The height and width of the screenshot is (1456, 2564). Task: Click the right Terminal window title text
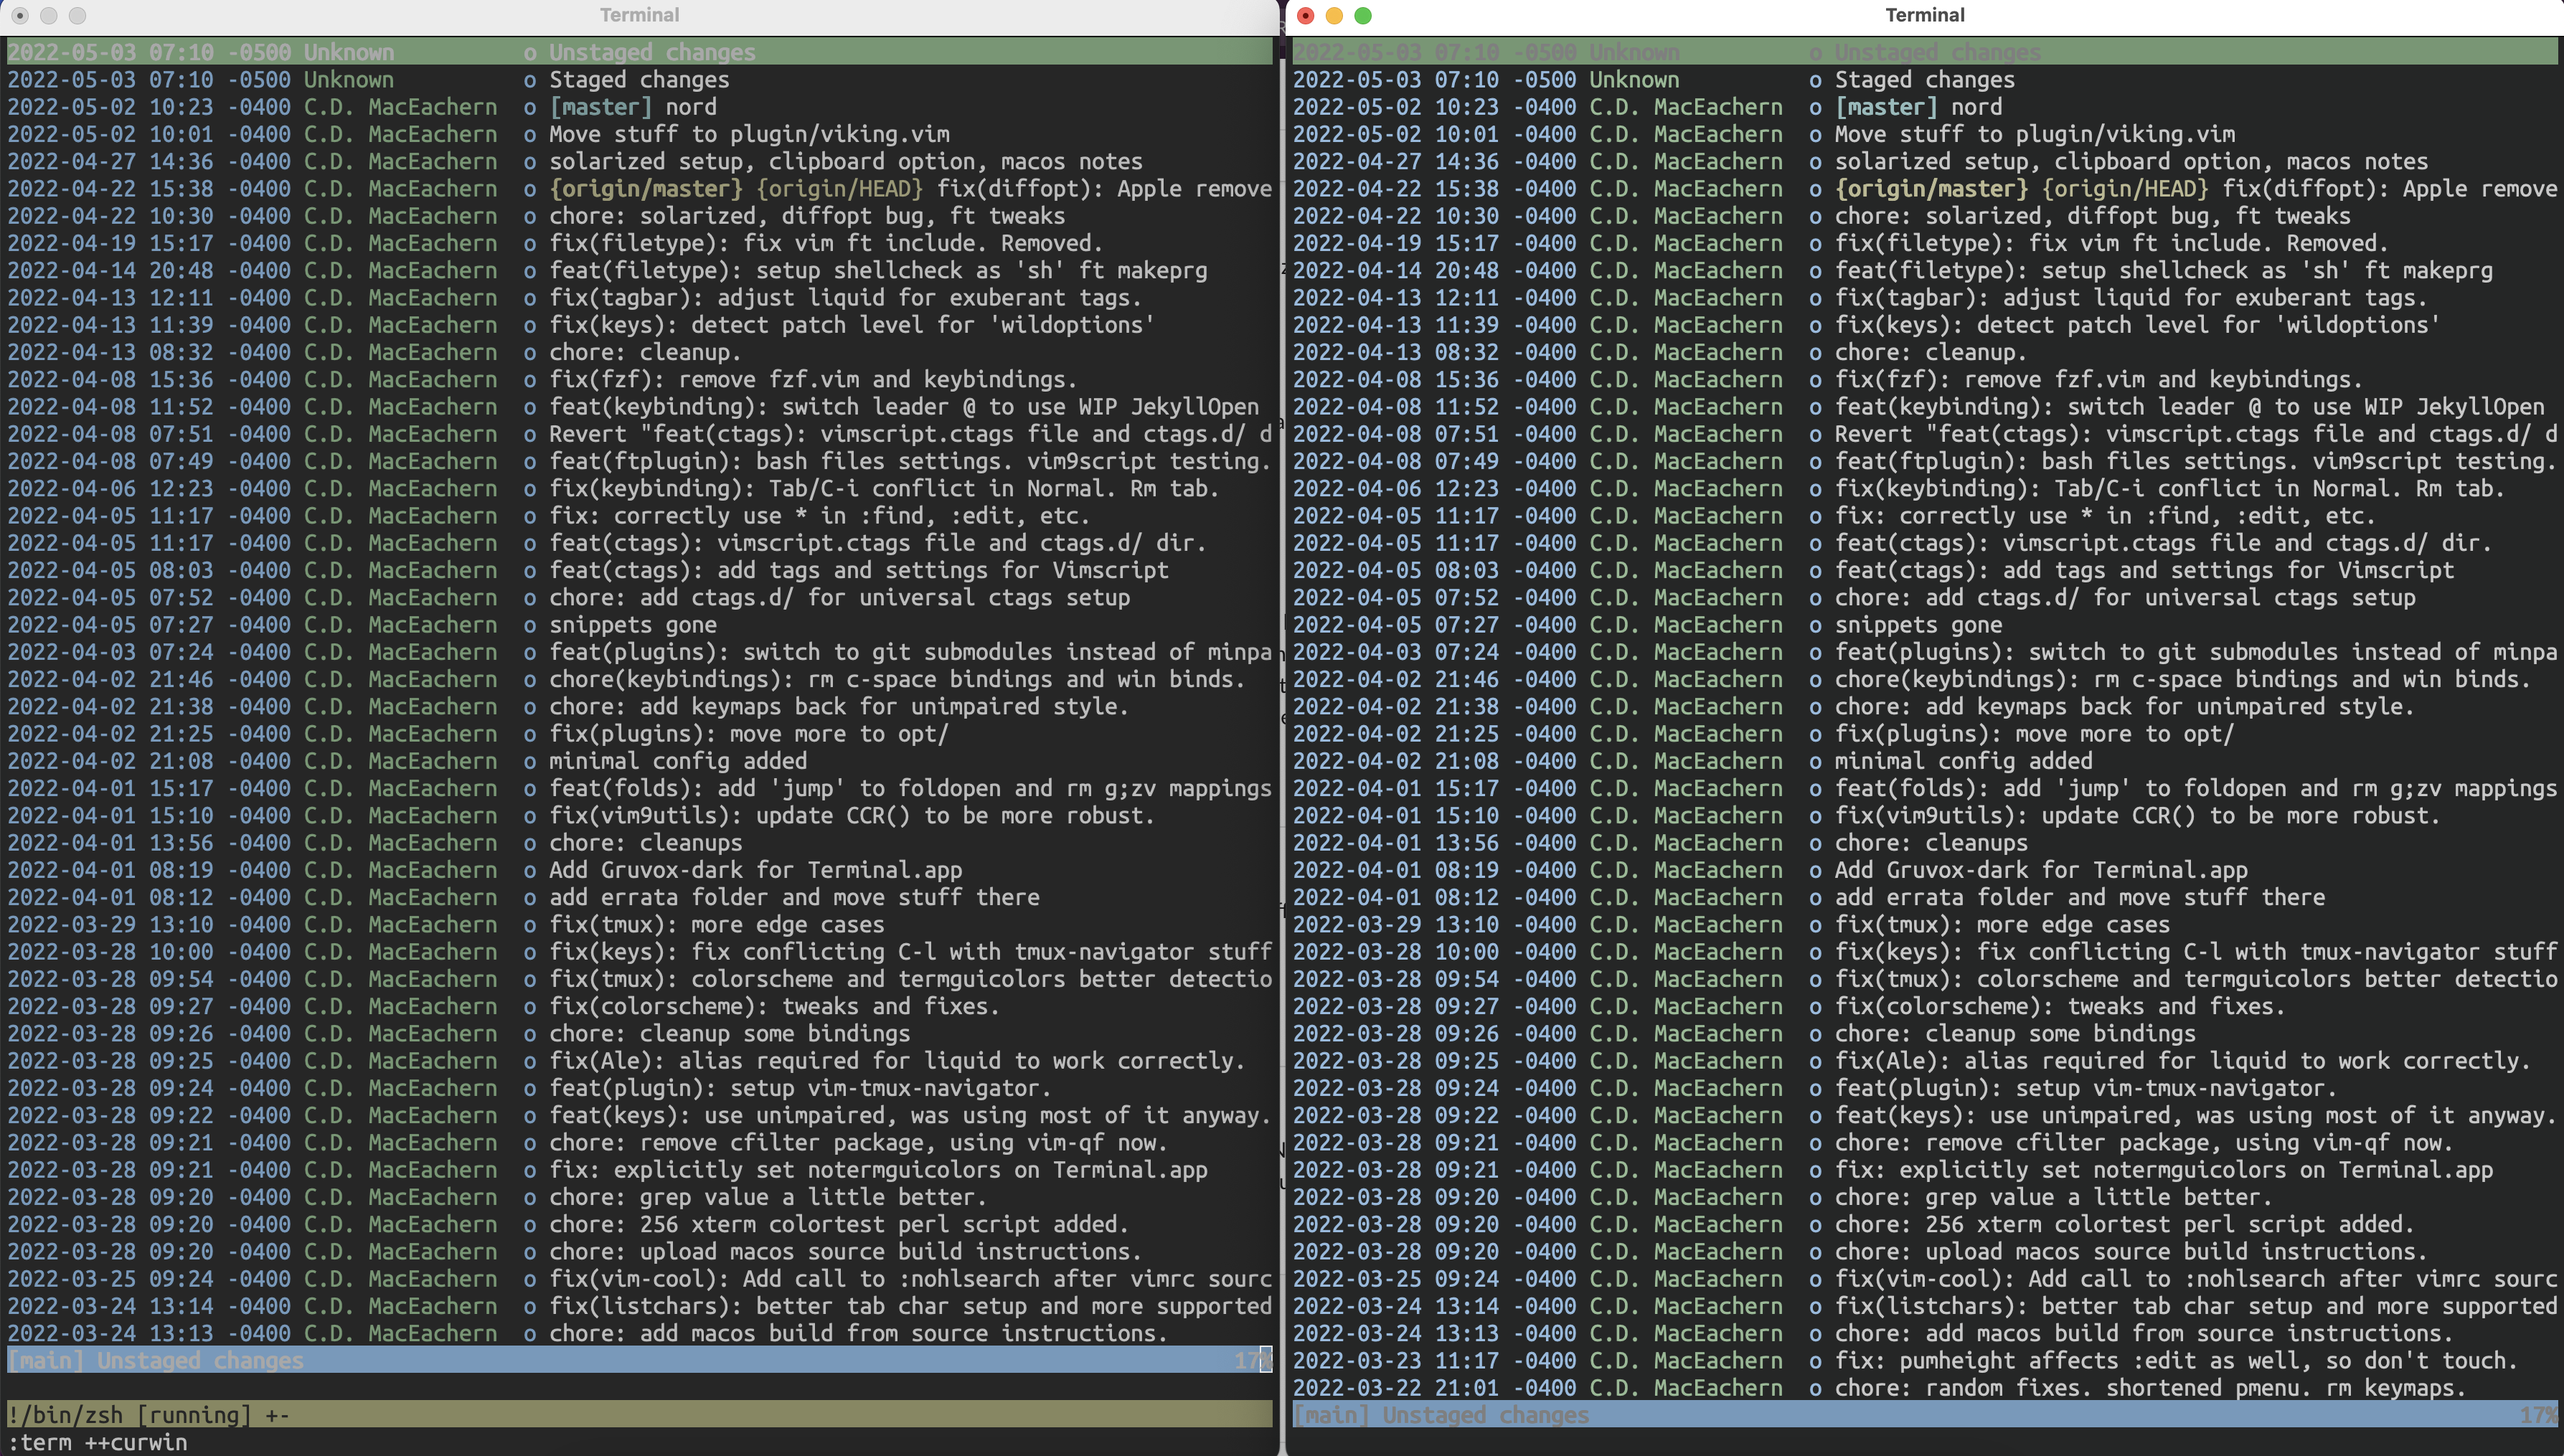coord(1924,15)
